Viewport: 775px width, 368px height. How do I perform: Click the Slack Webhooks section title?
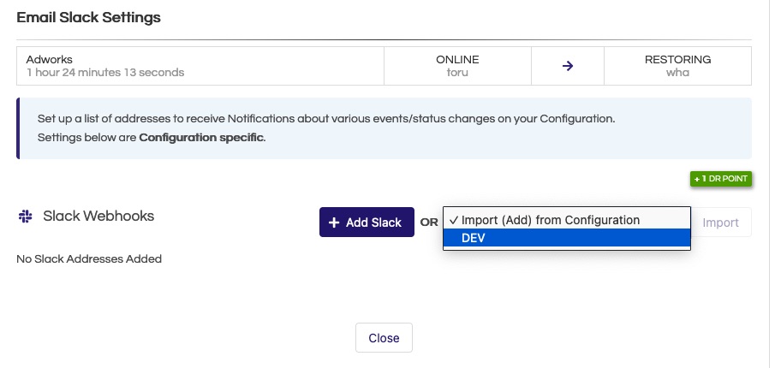(x=98, y=216)
